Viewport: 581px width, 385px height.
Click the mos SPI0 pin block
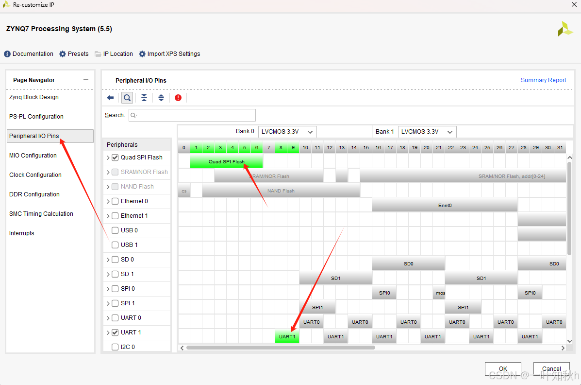(x=439, y=293)
